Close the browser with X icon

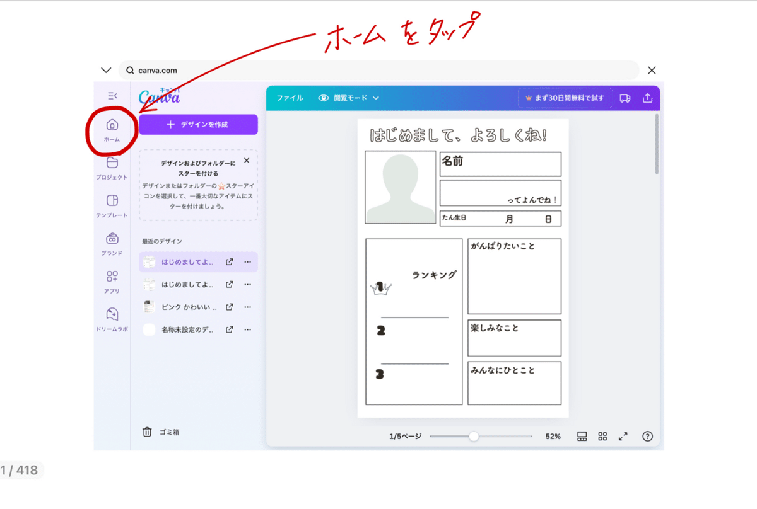652,71
